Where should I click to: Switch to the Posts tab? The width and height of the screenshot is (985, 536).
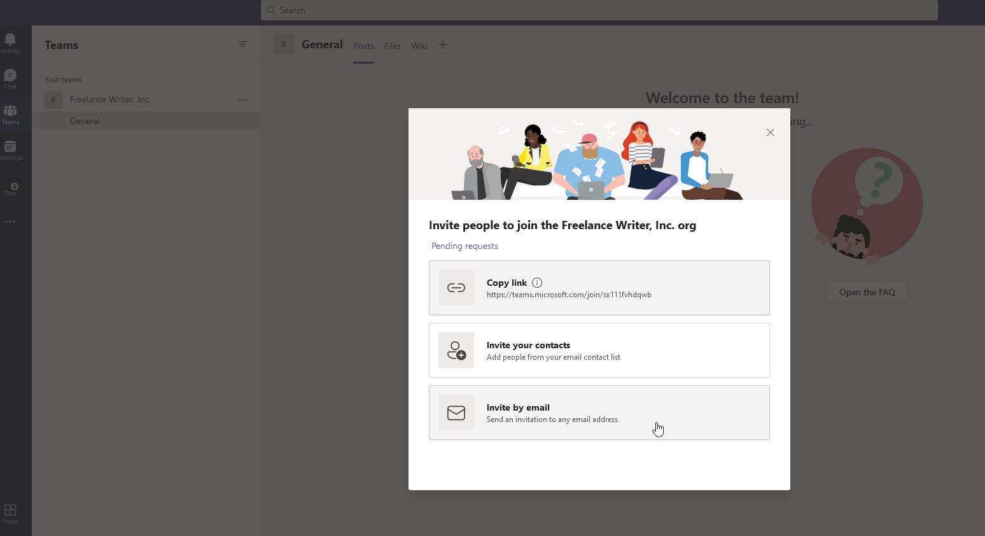pyautogui.click(x=363, y=46)
